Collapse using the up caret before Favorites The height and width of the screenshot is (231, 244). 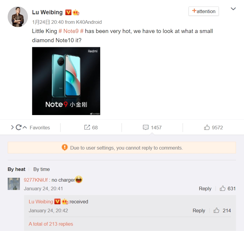(x=25, y=127)
